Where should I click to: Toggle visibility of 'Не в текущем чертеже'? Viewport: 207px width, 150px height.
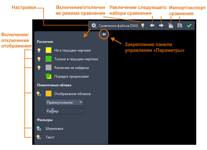39,50
